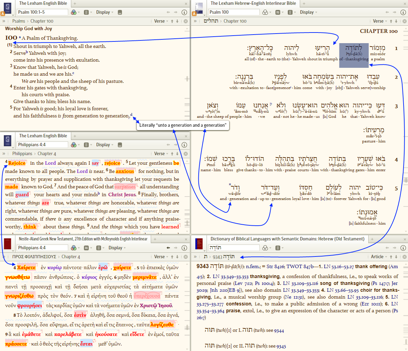The width and height of the screenshot is (408, 351).
Task: Go to next verse in Psalms panel
Action: (x=177, y=21)
